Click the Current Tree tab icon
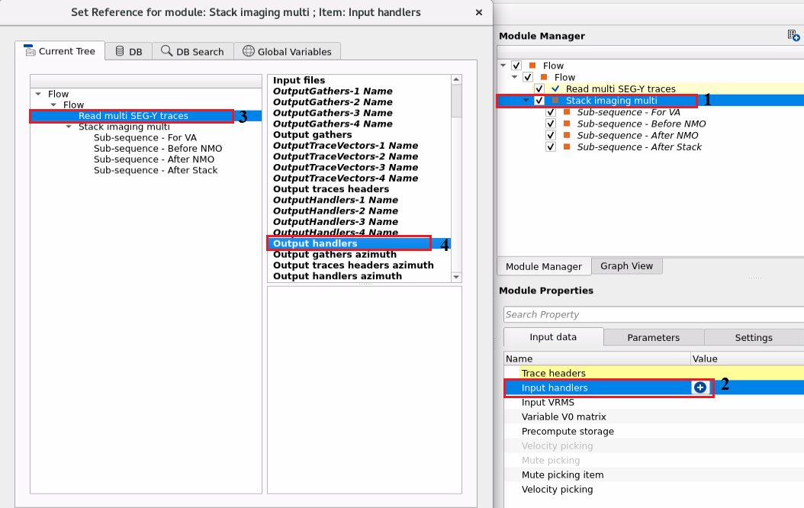Image resolution: width=804 pixels, height=508 pixels. pos(30,51)
